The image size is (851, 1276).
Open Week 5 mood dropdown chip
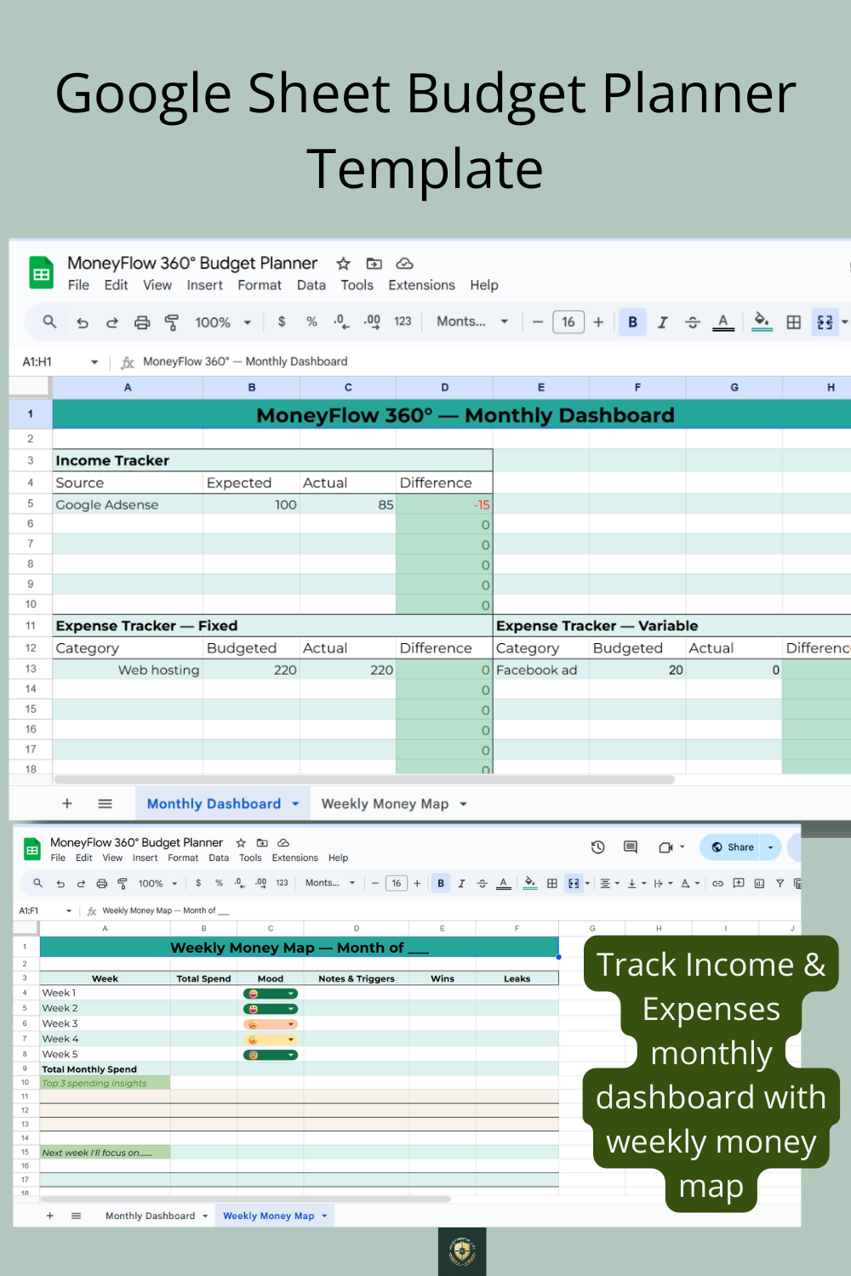[x=271, y=1055]
